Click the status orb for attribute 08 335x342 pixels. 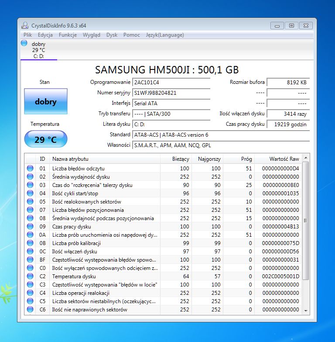[x=30, y=218]
